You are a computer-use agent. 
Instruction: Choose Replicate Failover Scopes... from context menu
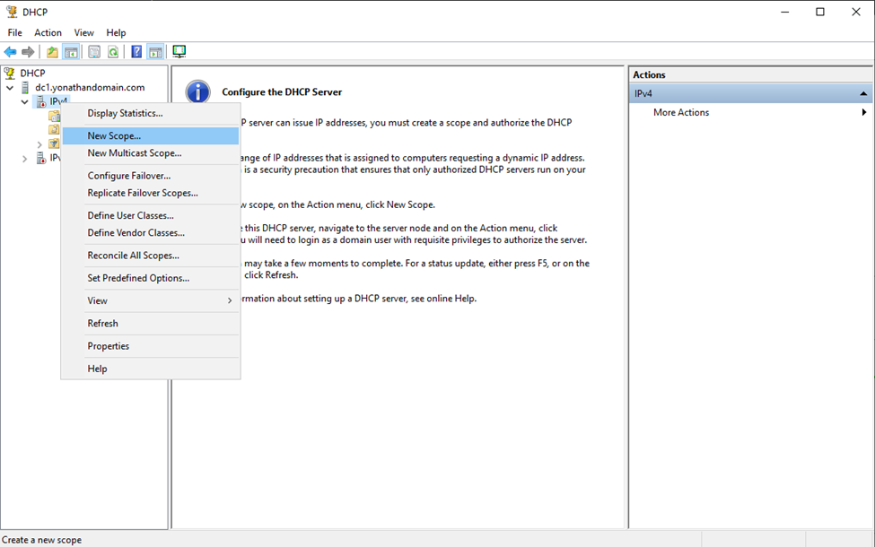[x=151, y=193]
